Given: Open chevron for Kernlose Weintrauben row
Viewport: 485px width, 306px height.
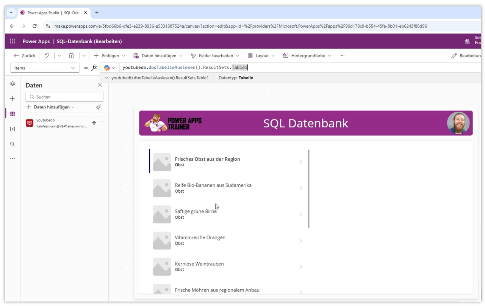Looking at the screenshot, I should [300, 267].
